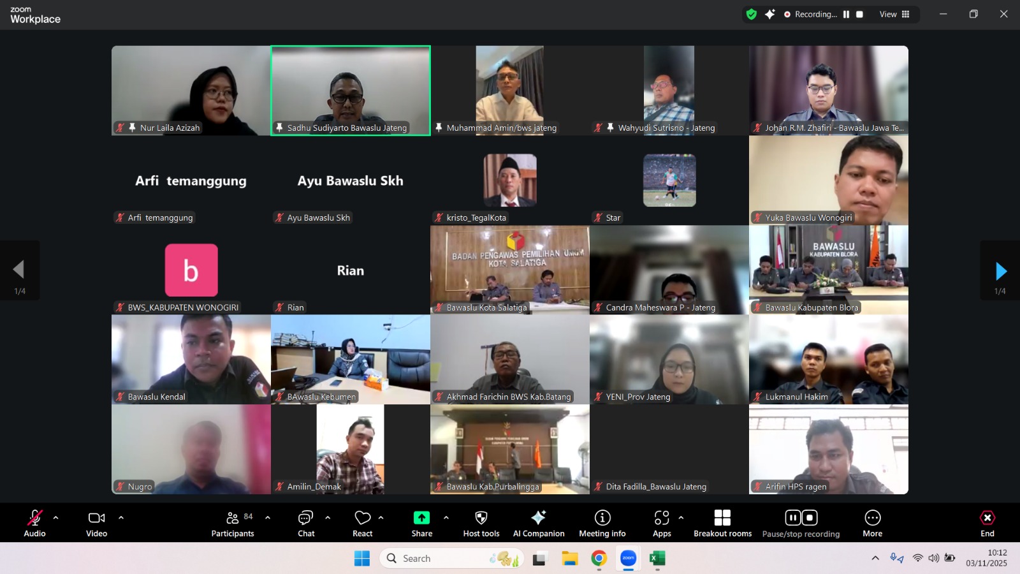The height and width of the screenshot is (574, 1020).
Task: Show Meeting info
Action: pyautogui.click(x=602, y=523)
